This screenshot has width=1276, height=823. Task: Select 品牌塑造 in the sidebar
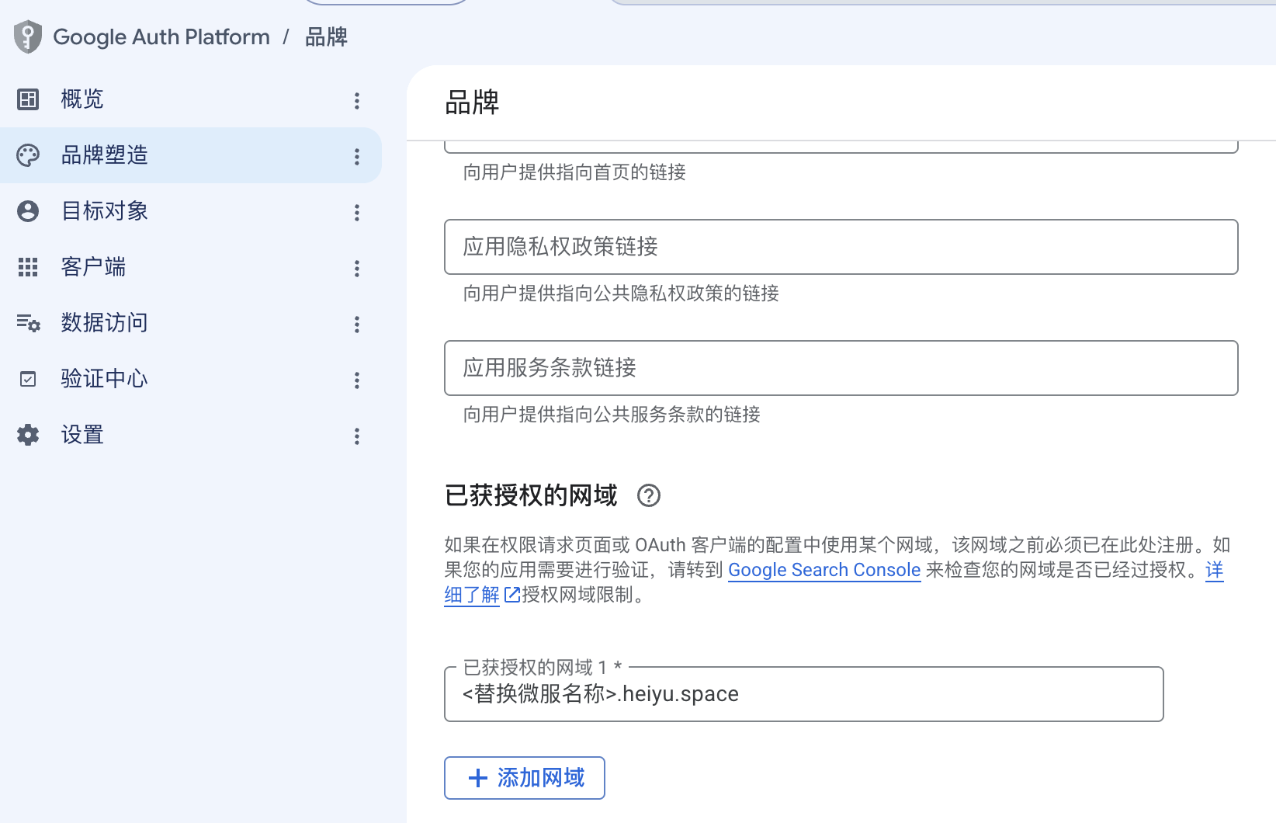pos(191,155)
